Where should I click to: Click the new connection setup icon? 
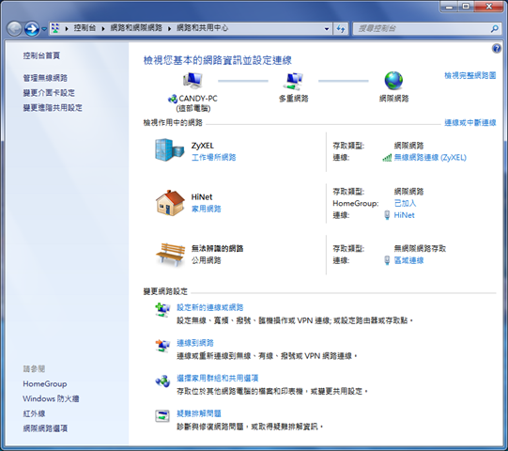[x=162, y=310]
